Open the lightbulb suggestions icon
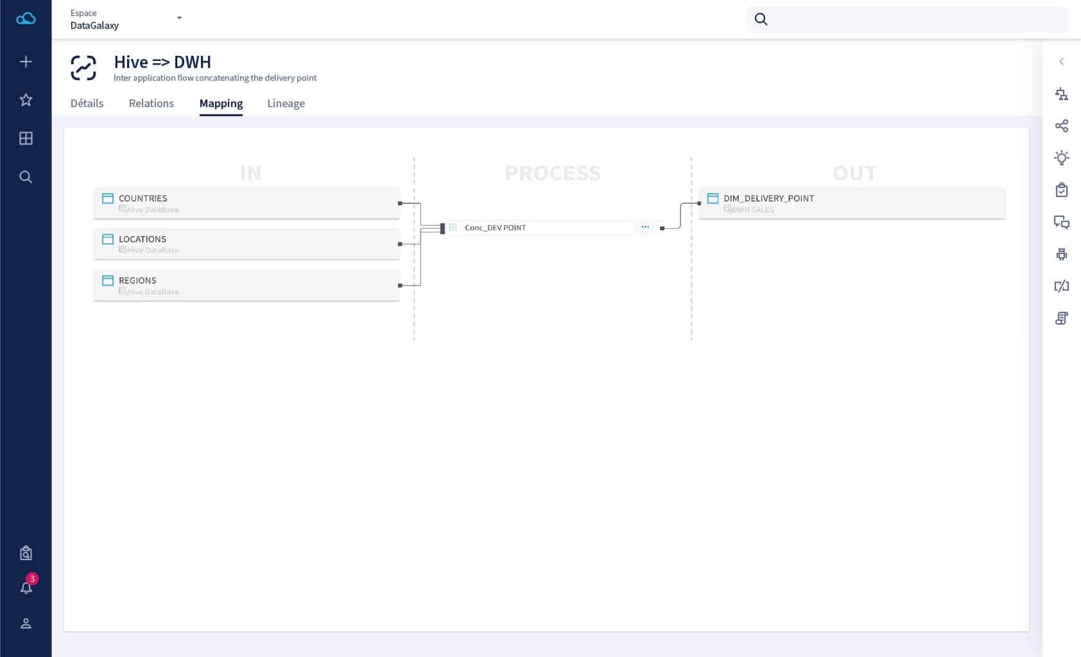 pyautogui.click(x=1062, y=158)
